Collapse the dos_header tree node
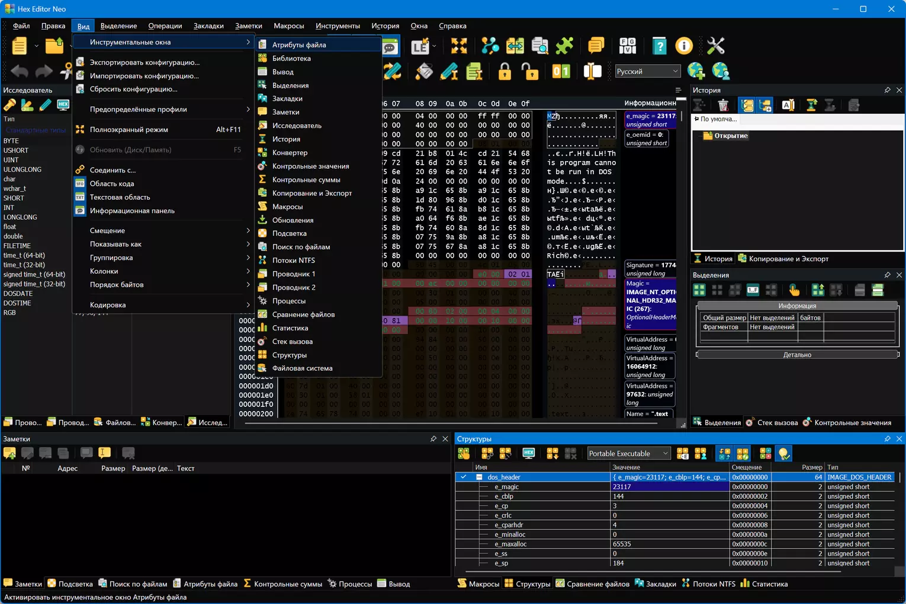 coord(479,477)
